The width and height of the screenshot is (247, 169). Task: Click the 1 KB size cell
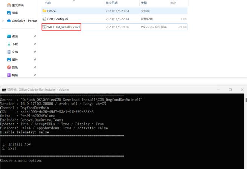pyautogui.click(x=183, y=19)
